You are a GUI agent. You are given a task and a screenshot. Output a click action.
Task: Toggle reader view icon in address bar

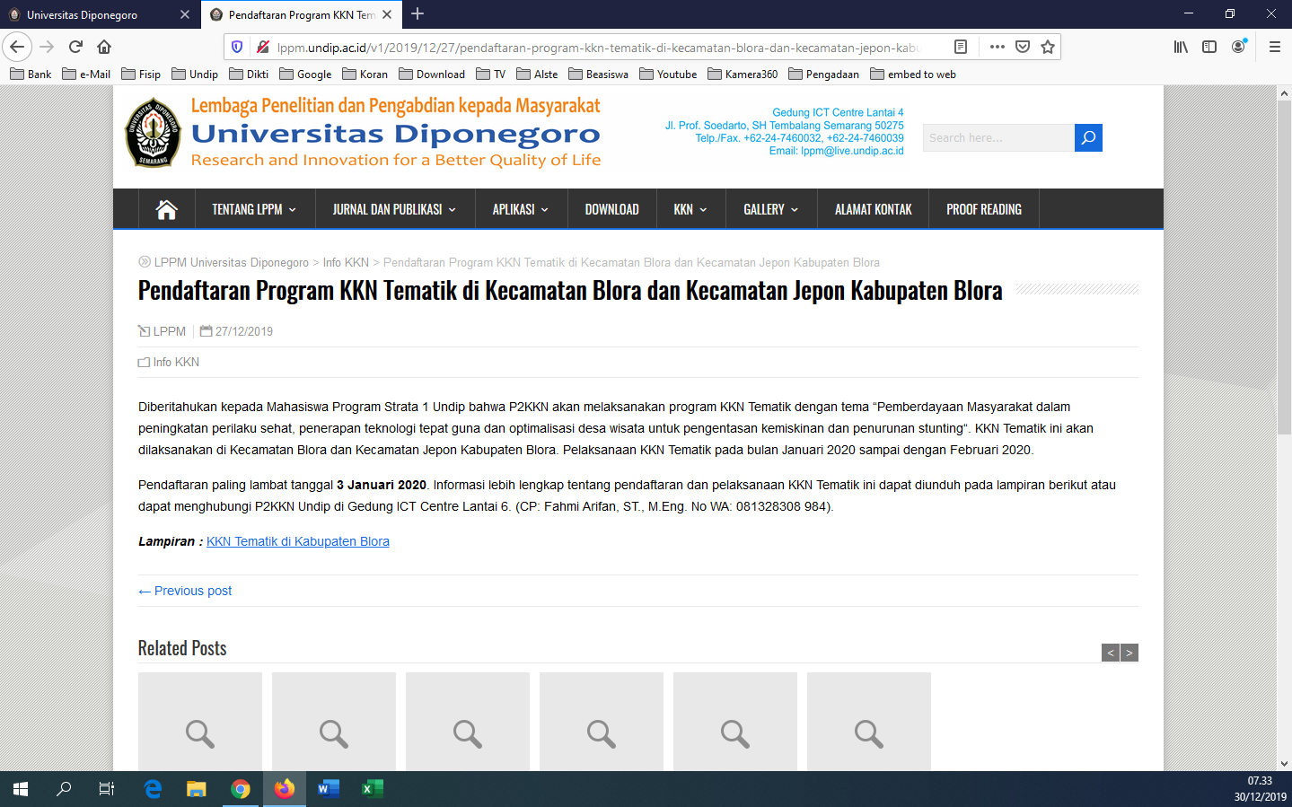click(x=961, y=47)
